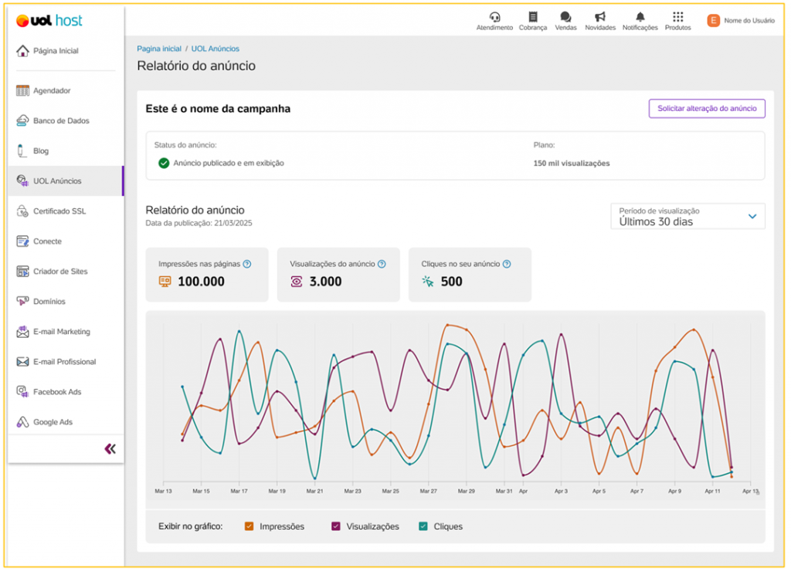791x571 pixels.
Task: Open Vendas chat icon
Action: tap(565, 17)
